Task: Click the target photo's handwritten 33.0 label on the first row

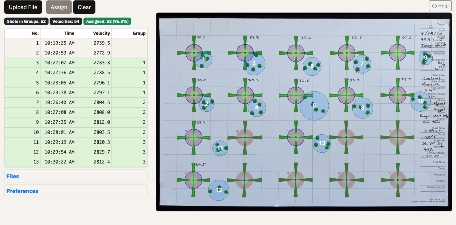Action: 201,37
